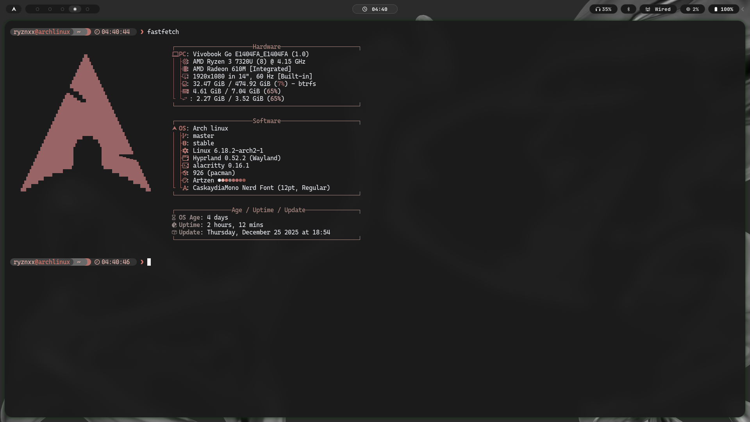Switch to the fifth workspace dot
Viewport: 750px width, 422px height.
point(87,9)
